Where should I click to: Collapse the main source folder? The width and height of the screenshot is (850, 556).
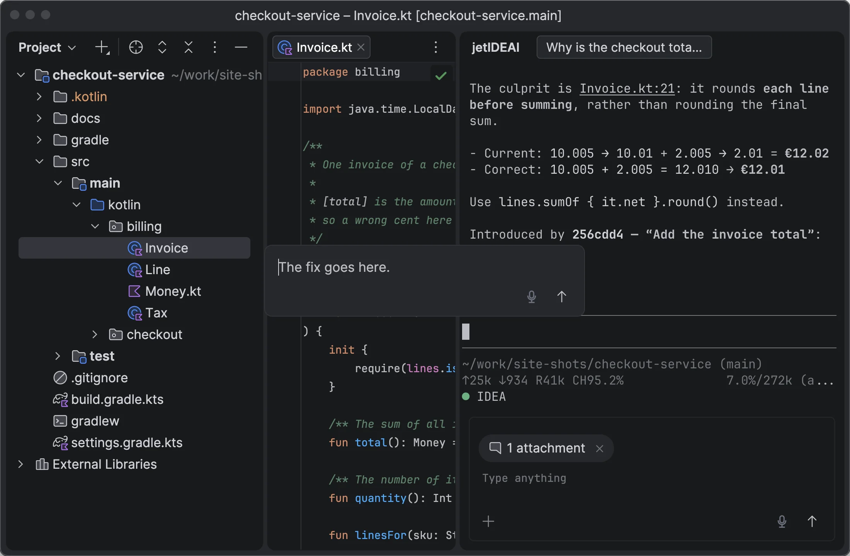pyautogui.click(x=58, y=183)
